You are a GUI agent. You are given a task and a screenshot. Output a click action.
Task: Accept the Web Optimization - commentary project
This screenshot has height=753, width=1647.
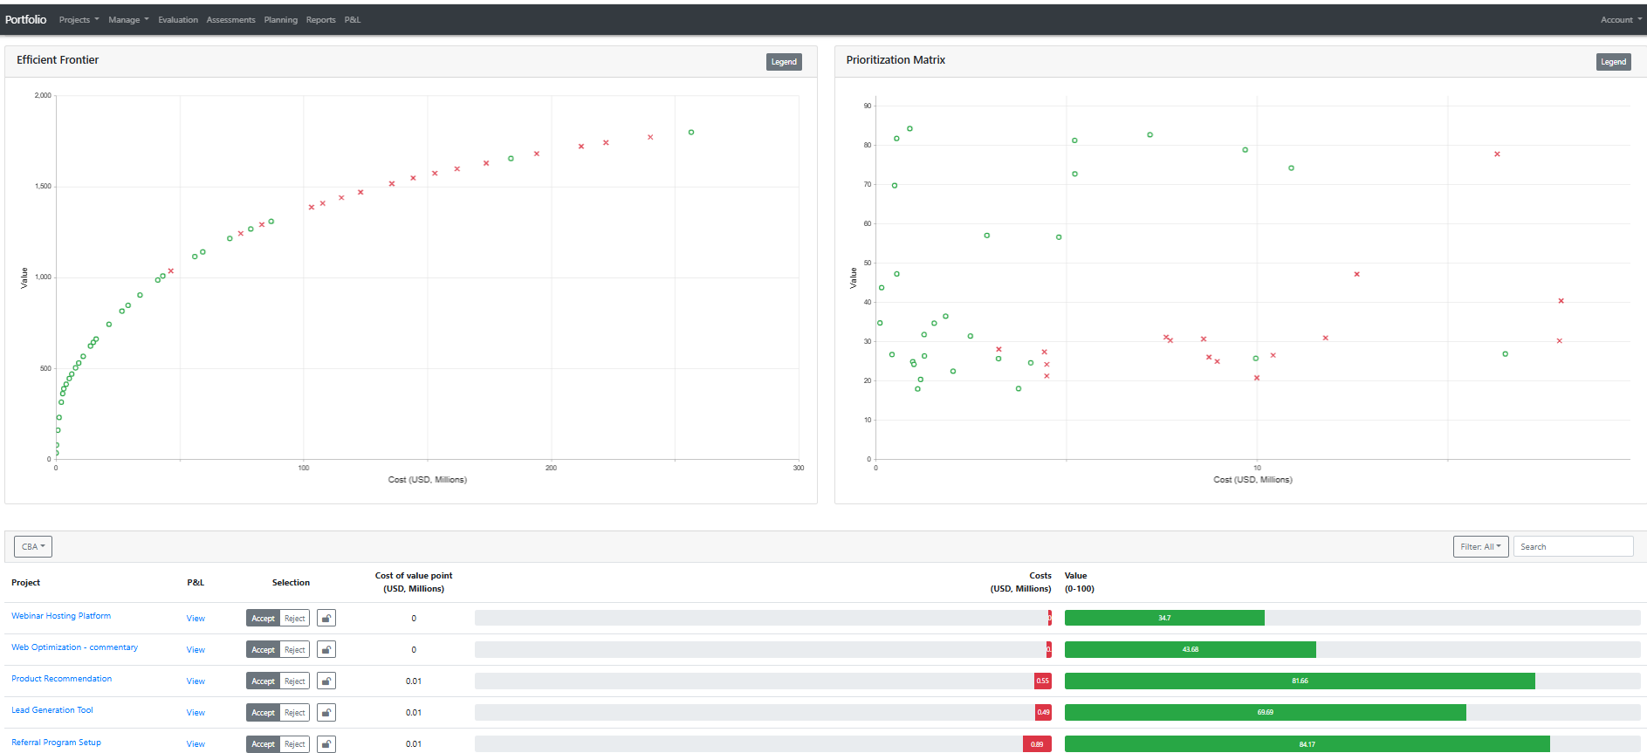264,650
